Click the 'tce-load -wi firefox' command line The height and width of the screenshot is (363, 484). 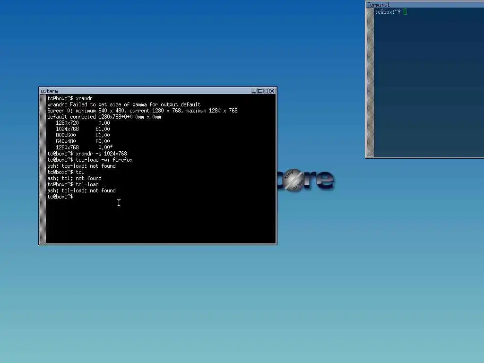pyautogui.click(x=90, y=160)
